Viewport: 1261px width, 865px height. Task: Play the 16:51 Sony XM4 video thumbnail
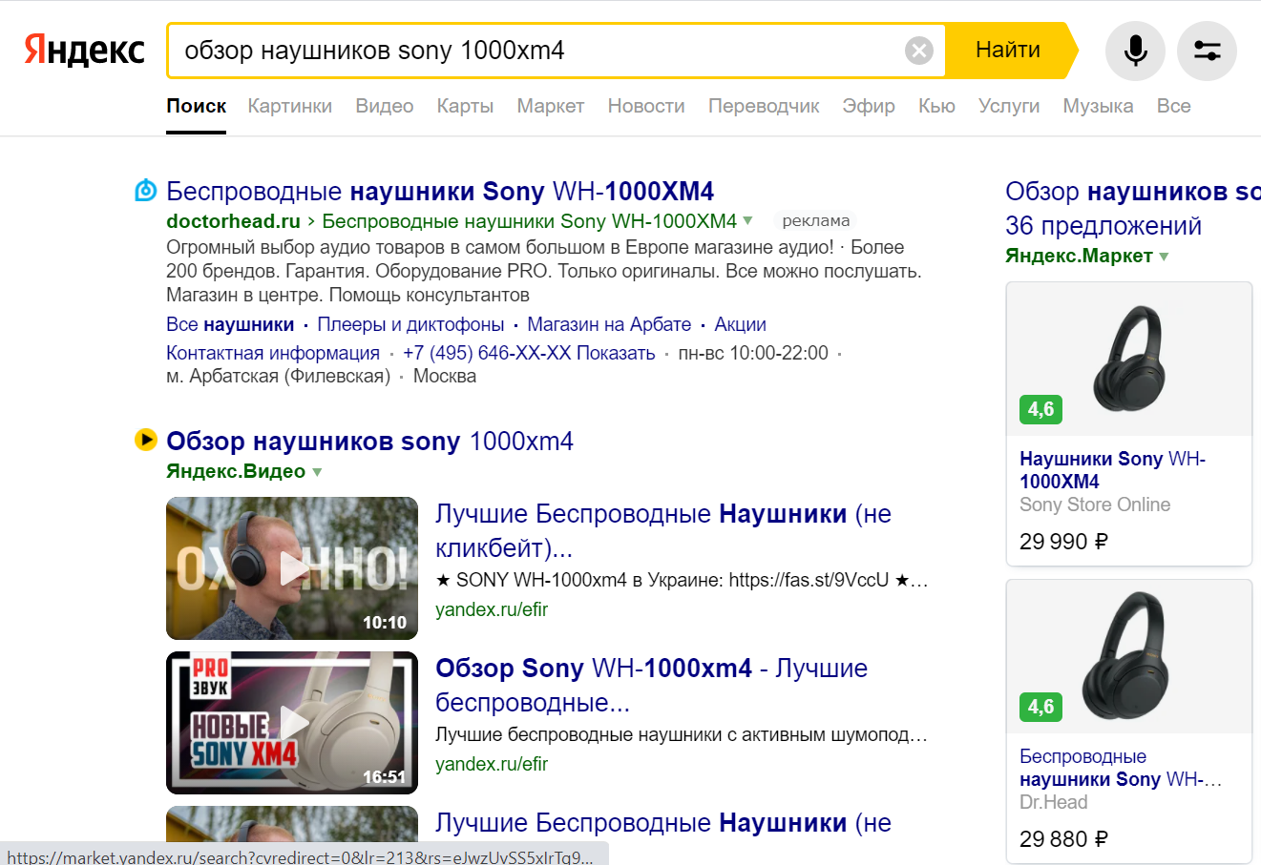tap(292, 723)
